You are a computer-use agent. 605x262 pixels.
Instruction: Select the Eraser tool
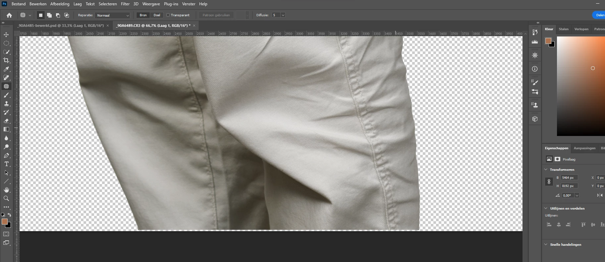click(x=6, y=121)
